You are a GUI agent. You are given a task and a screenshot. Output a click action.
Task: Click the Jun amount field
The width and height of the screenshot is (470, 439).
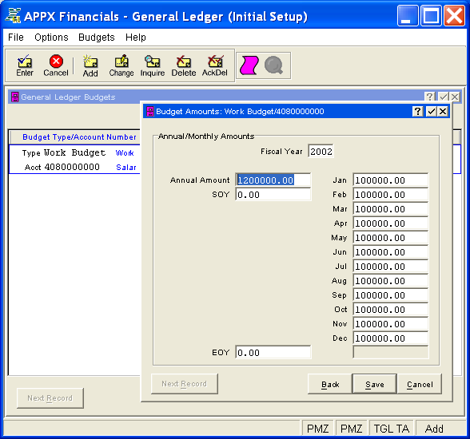click(x=391, y=252)
